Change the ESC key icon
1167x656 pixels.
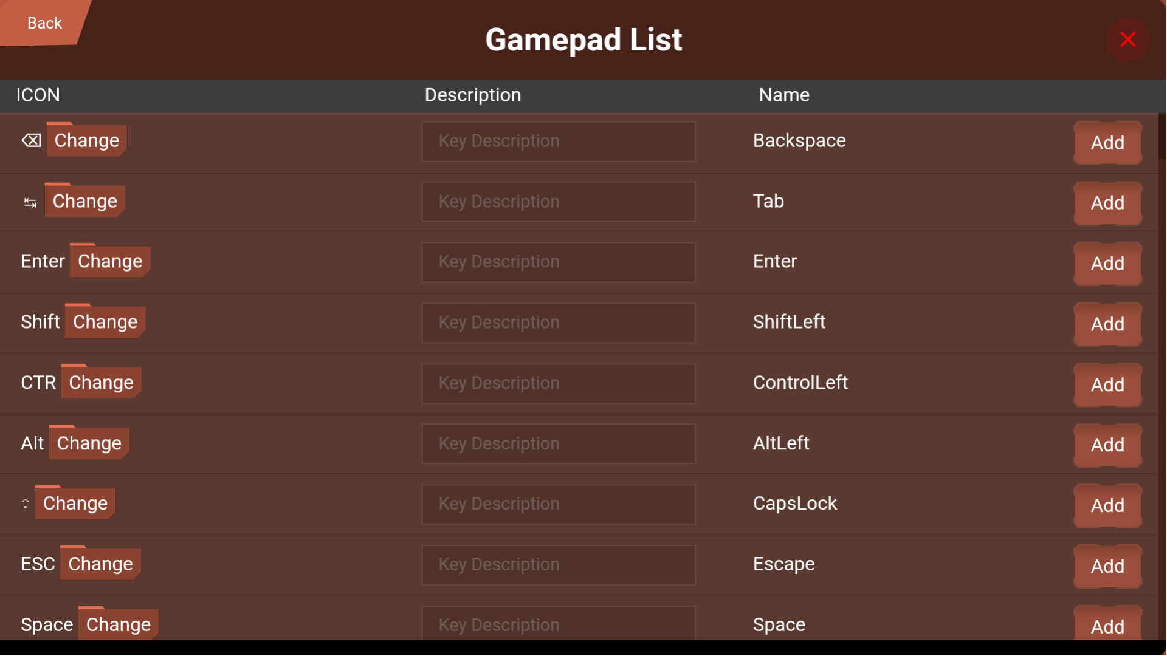100,564
